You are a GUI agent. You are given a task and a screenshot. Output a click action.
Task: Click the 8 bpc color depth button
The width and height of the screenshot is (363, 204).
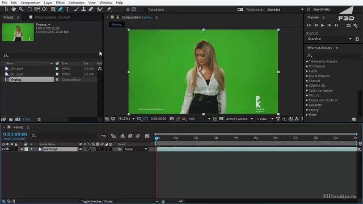[x=27, y=120]
